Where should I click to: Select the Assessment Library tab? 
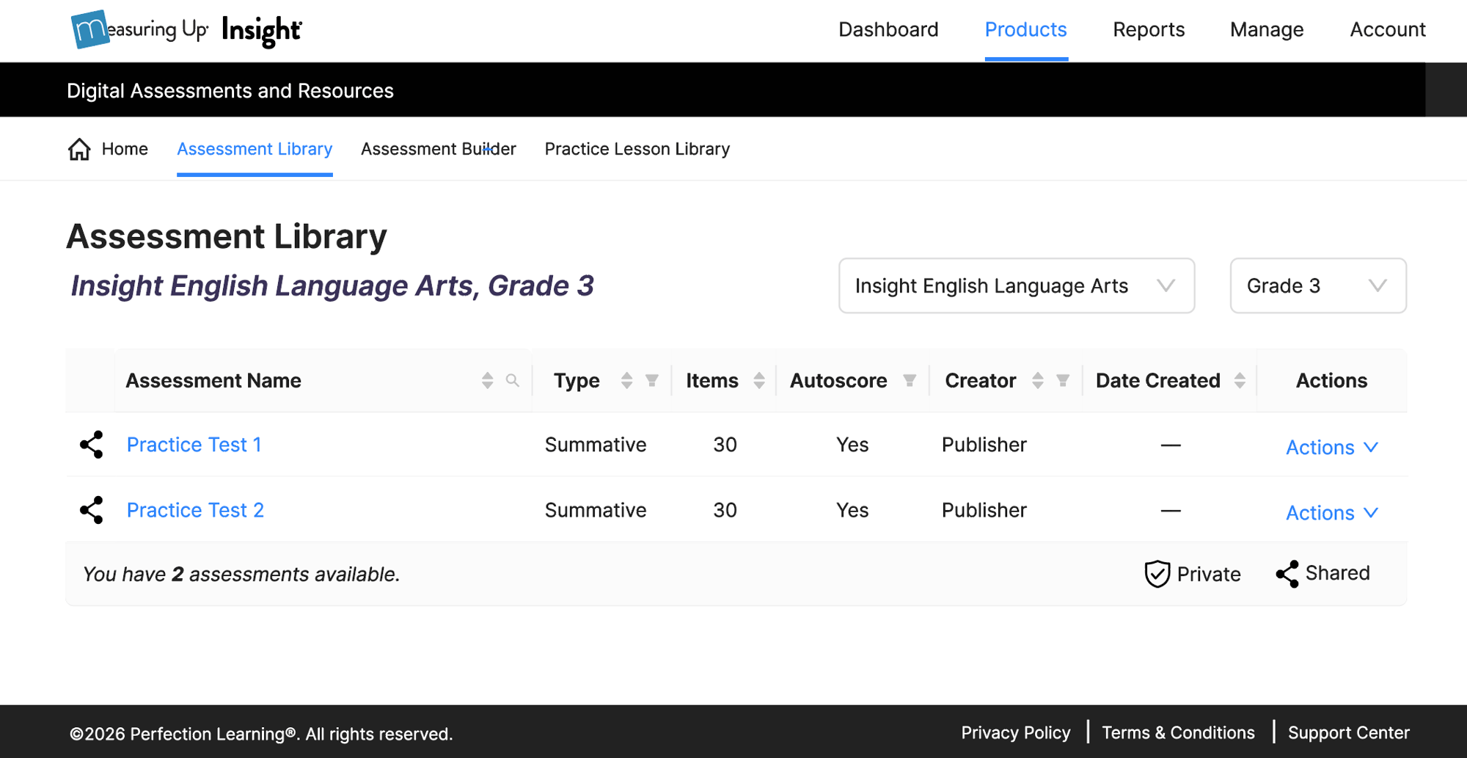(x=255, y=149)
